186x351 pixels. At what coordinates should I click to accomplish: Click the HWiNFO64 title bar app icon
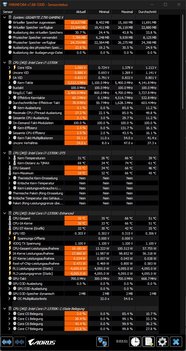coord(5,4)
